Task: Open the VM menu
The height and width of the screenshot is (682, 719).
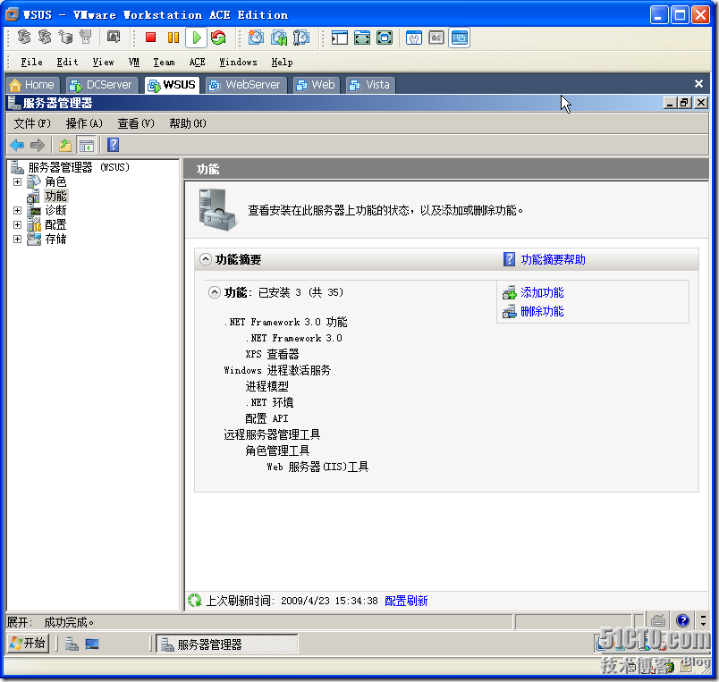Action: 134,62
